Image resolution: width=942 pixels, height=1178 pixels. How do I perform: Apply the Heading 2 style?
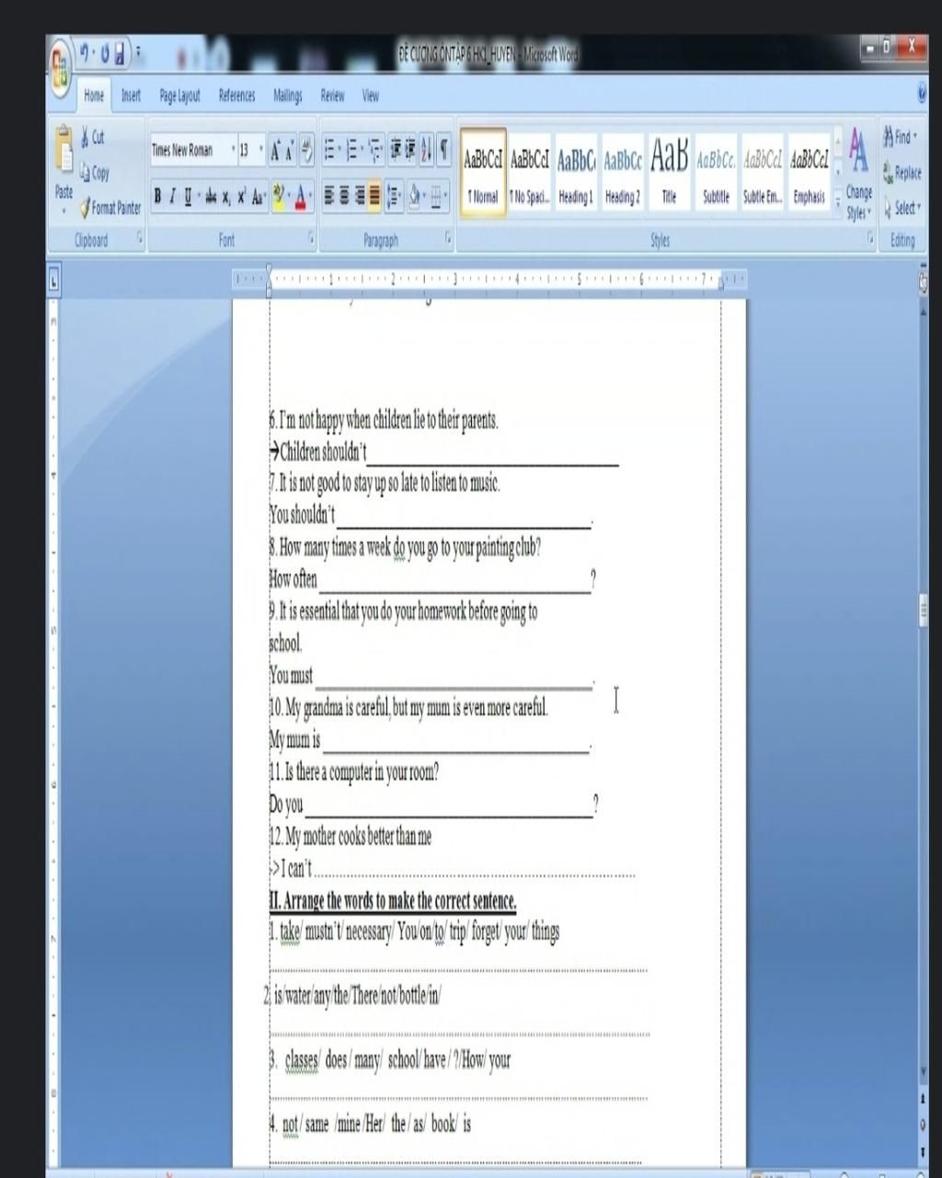pyautogui.click(x=623, y=174)
